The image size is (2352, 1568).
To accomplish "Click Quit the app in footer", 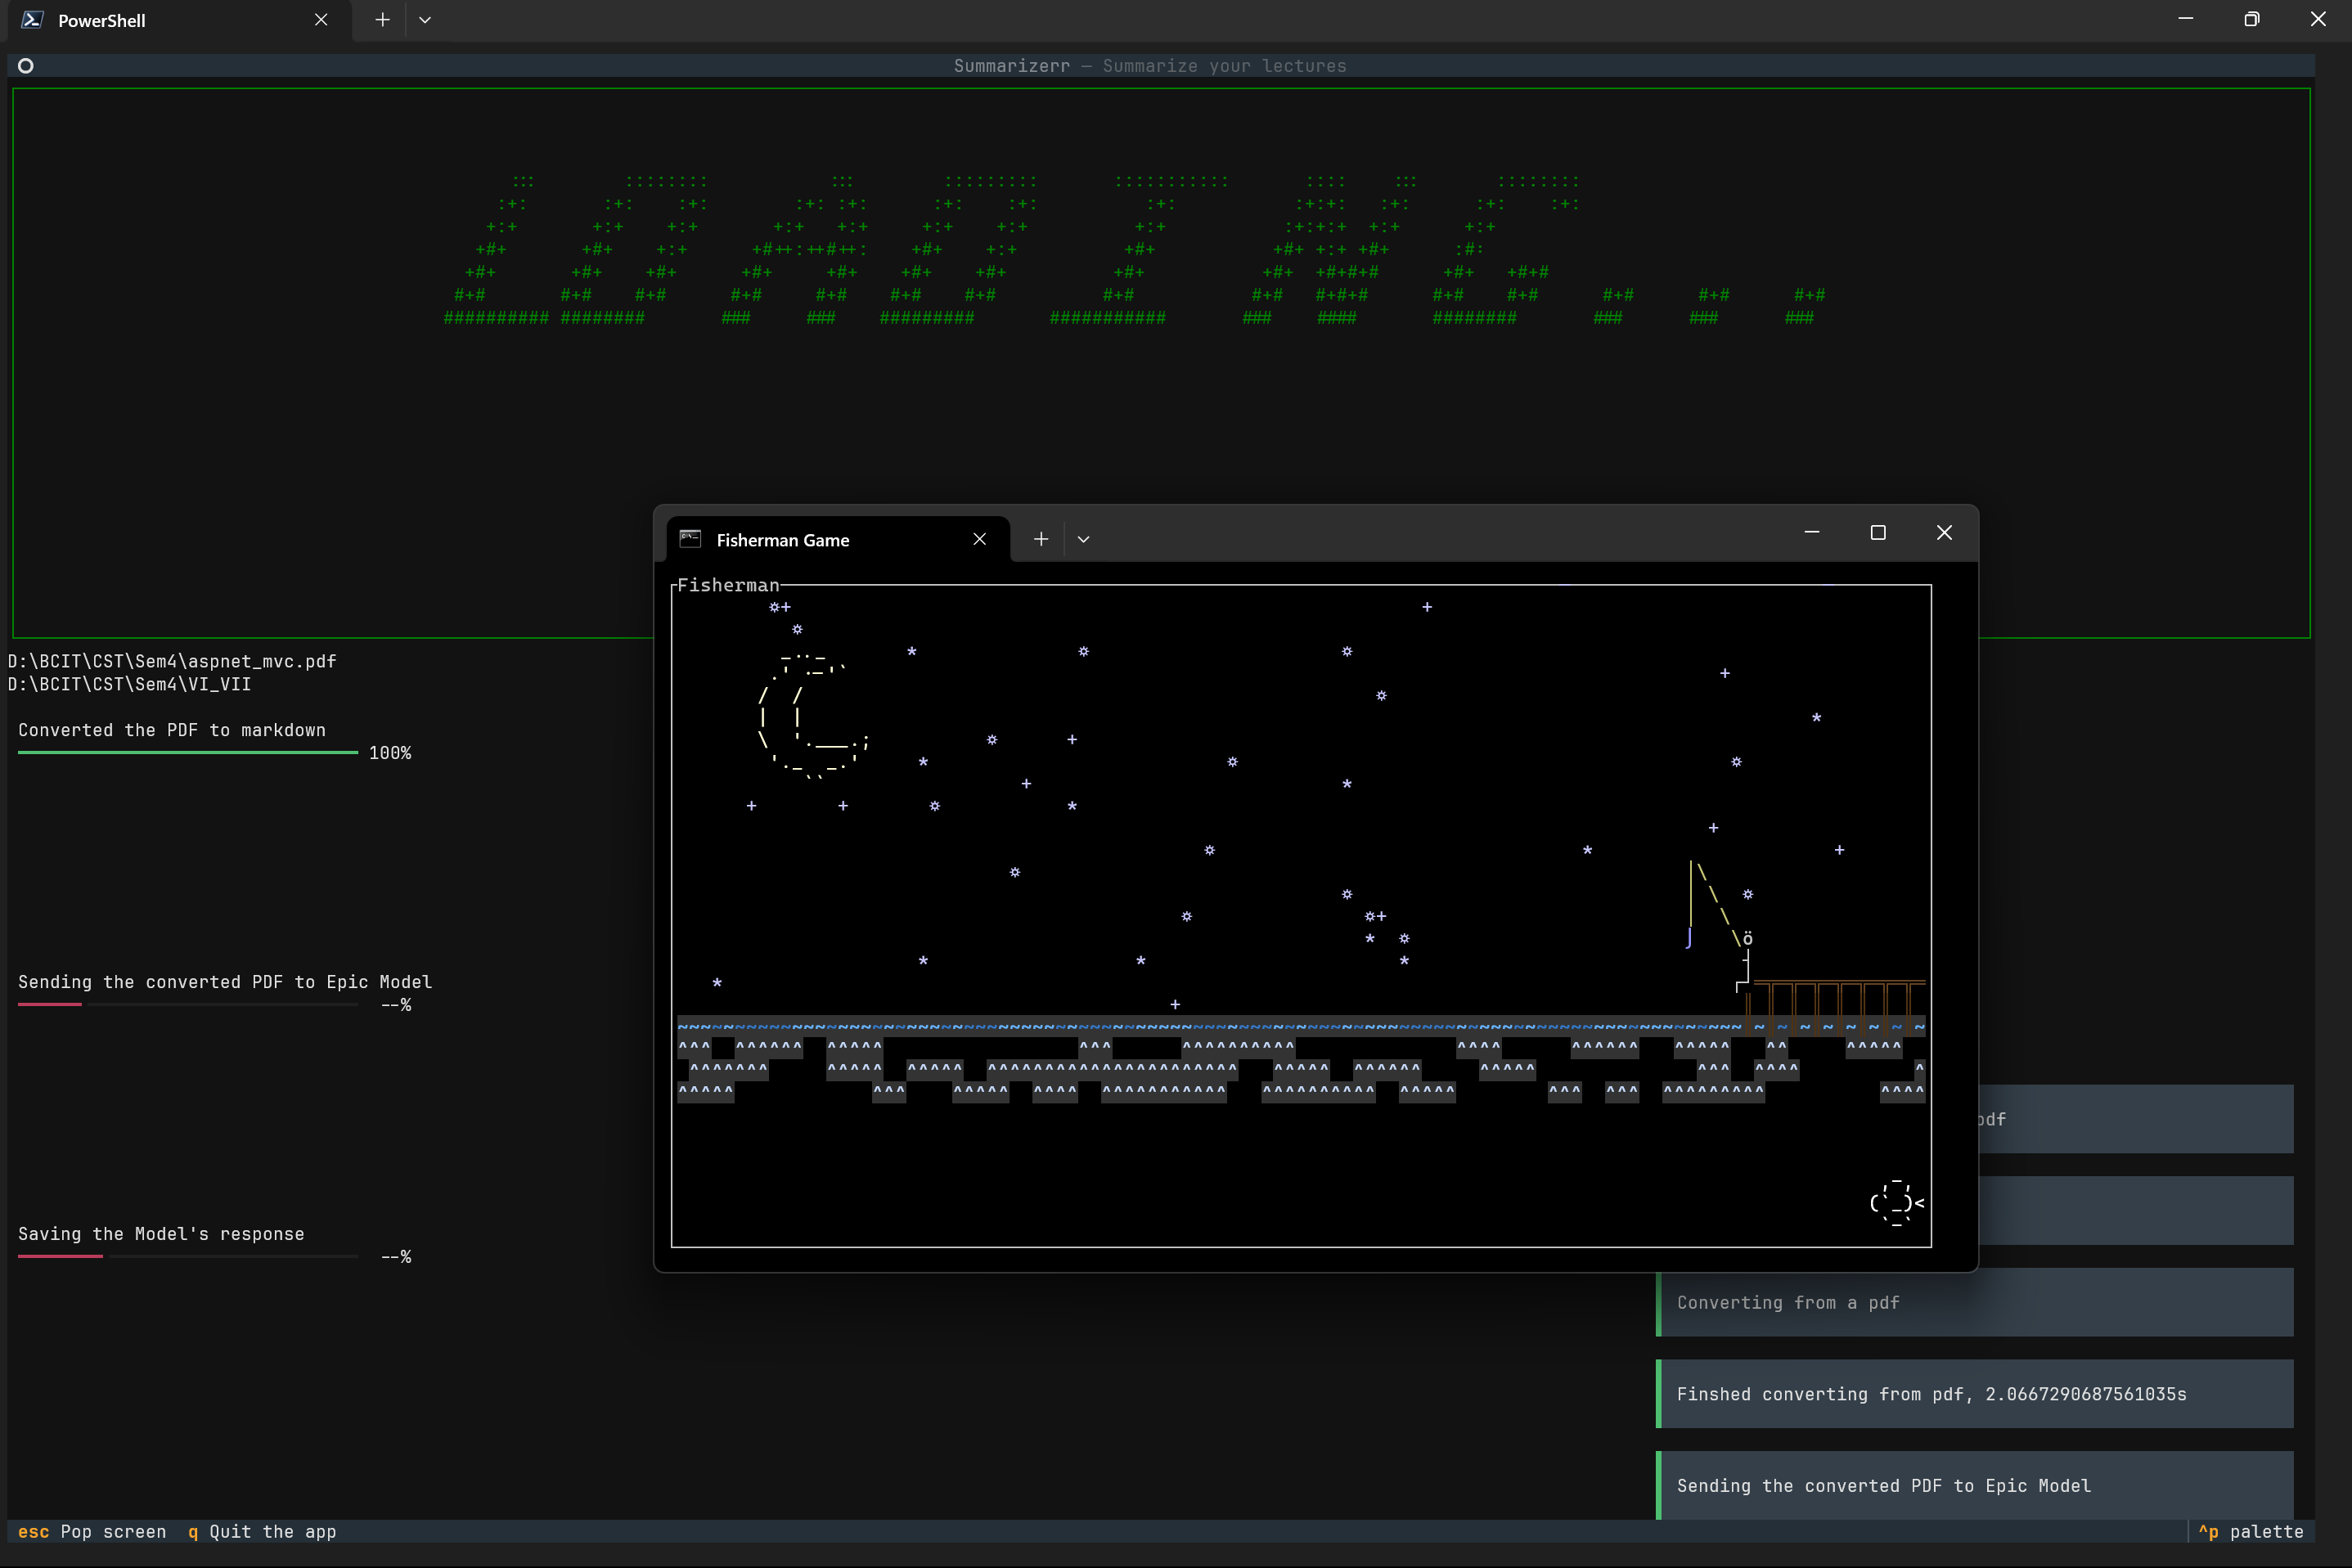I will click(x=262, y=1532).
